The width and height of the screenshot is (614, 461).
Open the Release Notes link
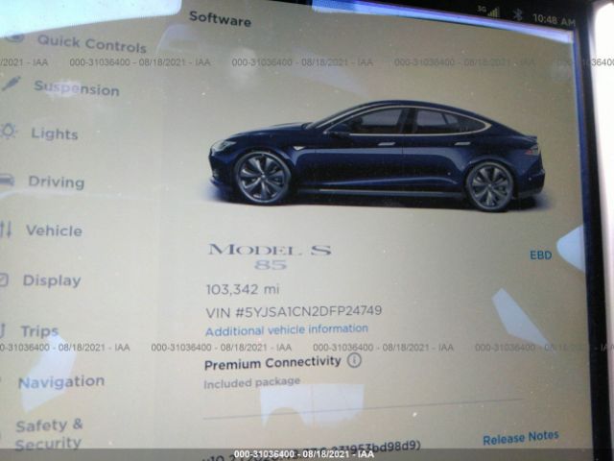(x=520, y=438)
